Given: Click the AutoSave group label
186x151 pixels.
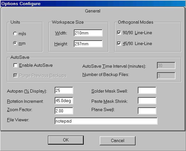Looking at the screenshot, I should point(20,57).
